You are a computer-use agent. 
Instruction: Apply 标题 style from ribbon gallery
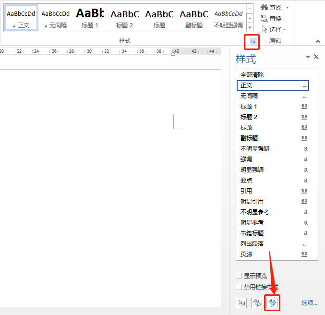159,18
